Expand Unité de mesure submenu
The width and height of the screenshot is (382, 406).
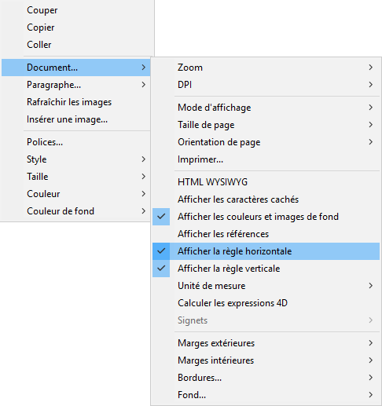[266, 286]
